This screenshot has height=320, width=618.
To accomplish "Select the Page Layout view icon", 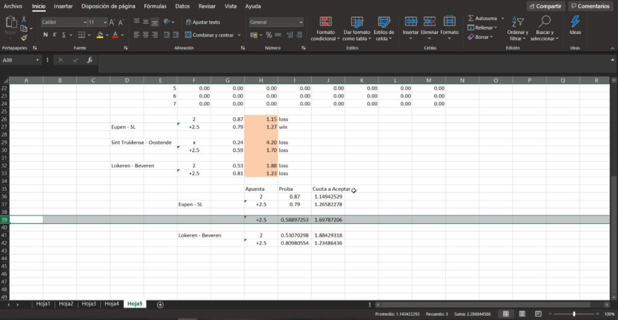I will 522,314.
